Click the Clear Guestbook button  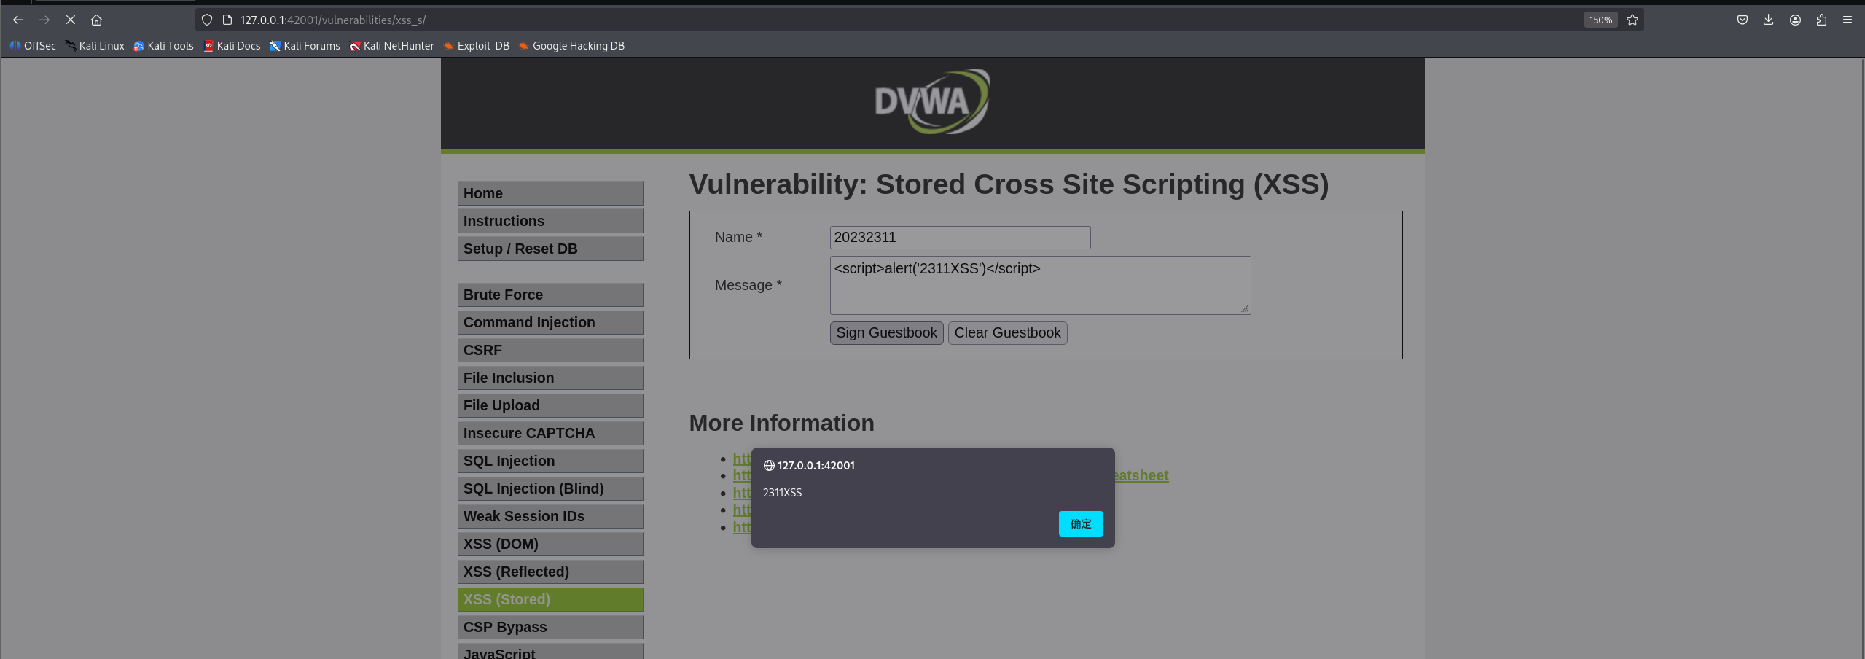coord(1007,333)
